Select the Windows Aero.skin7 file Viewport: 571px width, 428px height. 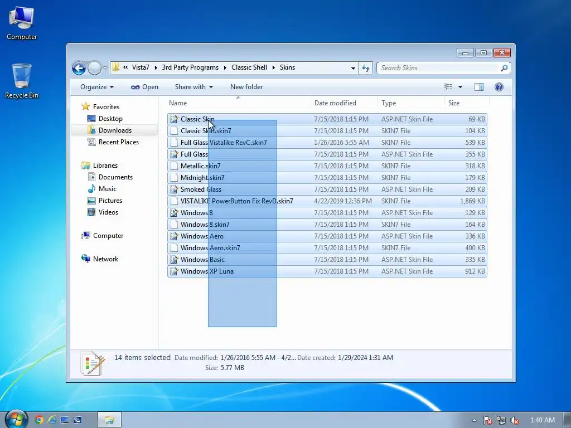click(327, 247)
